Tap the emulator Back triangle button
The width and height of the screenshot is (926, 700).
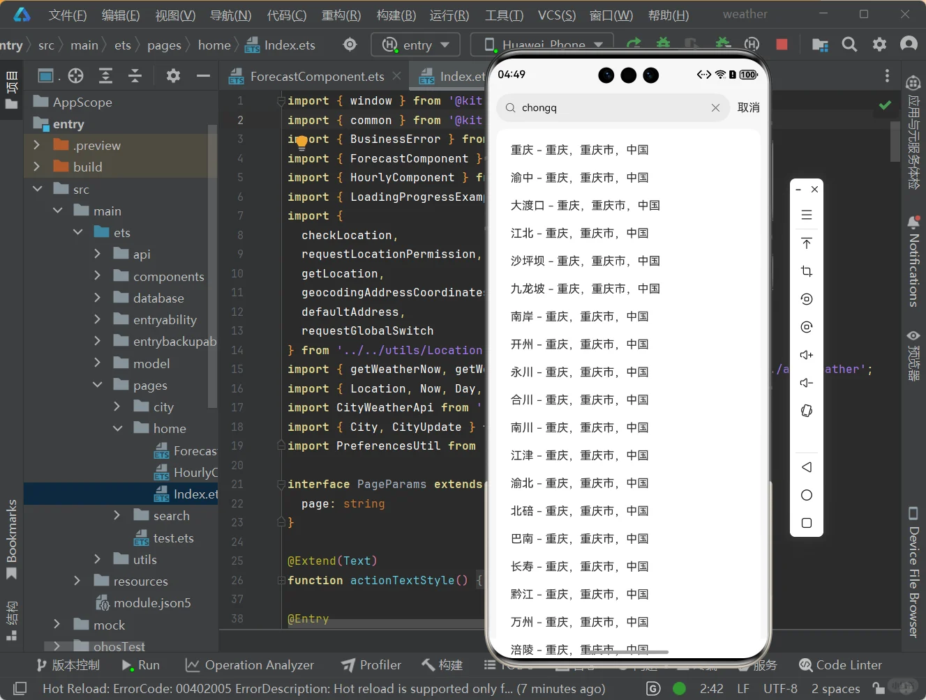807,467
